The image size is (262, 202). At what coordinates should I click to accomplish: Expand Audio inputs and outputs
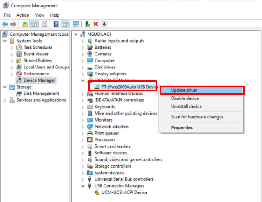click(83, 41)
